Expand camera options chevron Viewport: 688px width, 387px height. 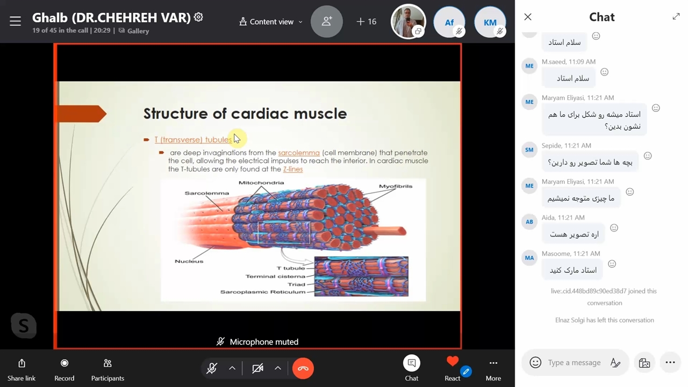click(x=278, y=368)
